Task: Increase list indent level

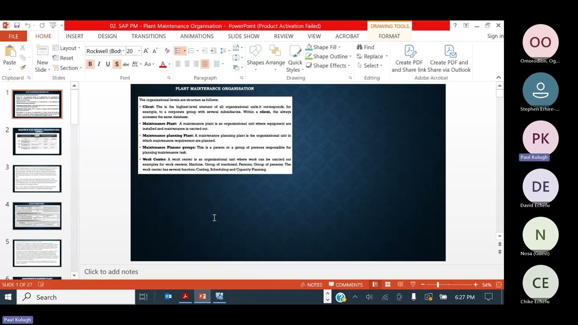Action: tap(214, 51)
